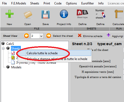Click the Calculate ruler icon
The image size is (124, 102).
119,14
